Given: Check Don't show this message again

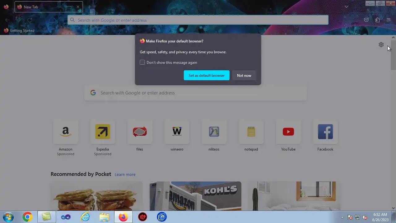Looking at the screenshot, I should tap(142, 63).
